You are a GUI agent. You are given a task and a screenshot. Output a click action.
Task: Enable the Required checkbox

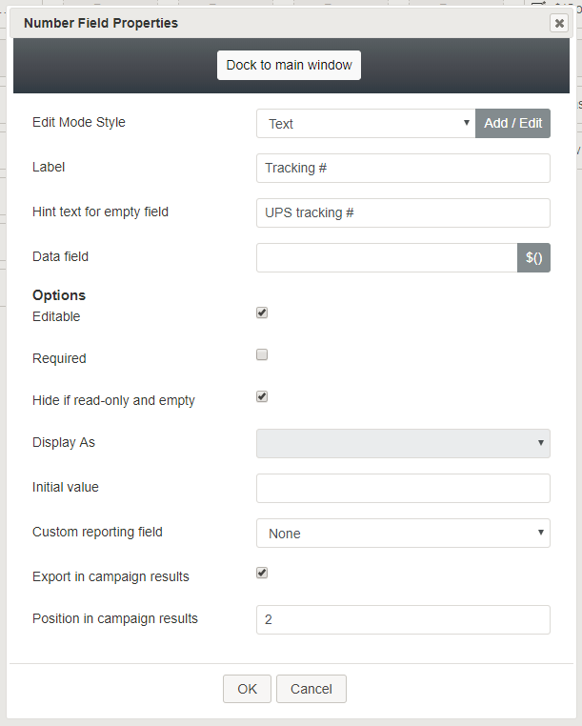[x=262, y=354]
